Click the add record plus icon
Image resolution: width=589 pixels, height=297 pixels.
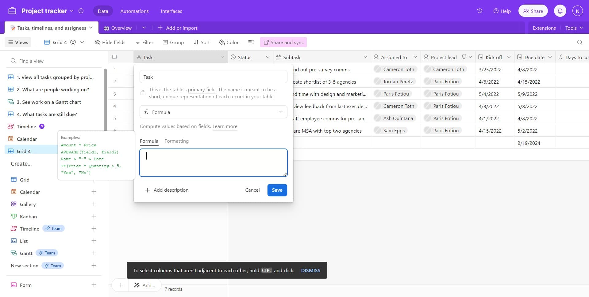coord(121,285)
